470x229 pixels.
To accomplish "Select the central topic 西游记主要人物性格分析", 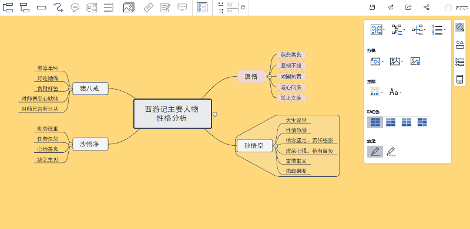I will 172,114.
